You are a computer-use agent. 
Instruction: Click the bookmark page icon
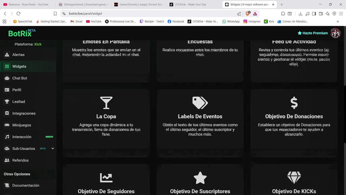tap(55, 14)
